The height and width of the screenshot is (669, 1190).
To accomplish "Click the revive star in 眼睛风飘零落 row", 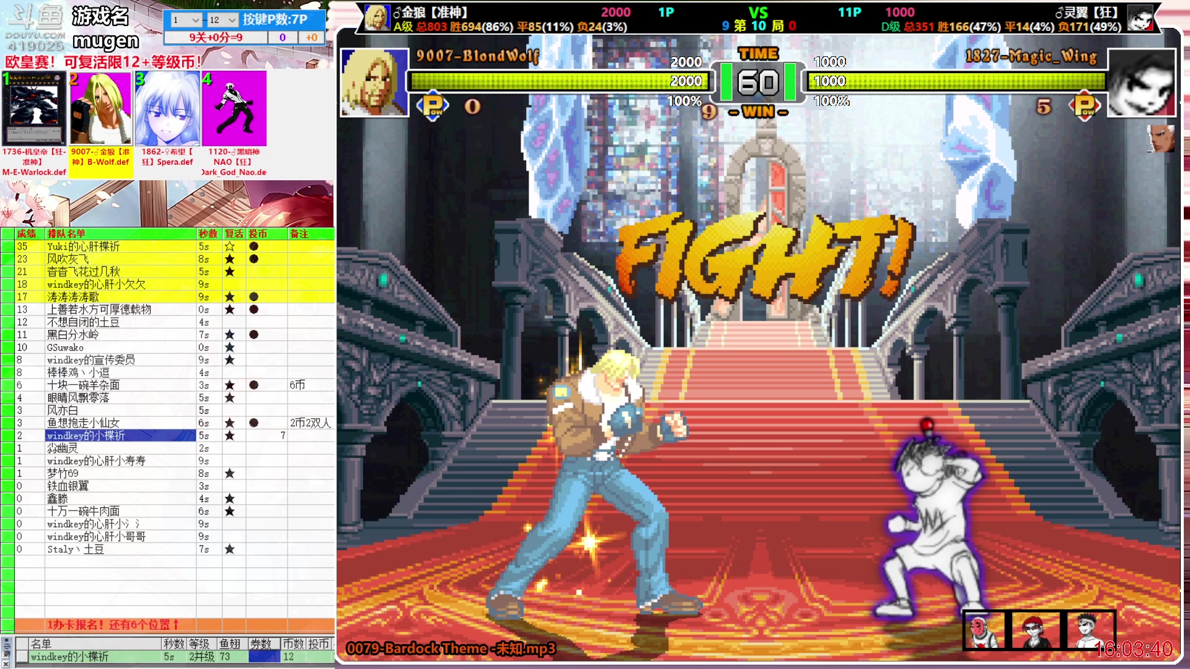I will click(229, 398).
